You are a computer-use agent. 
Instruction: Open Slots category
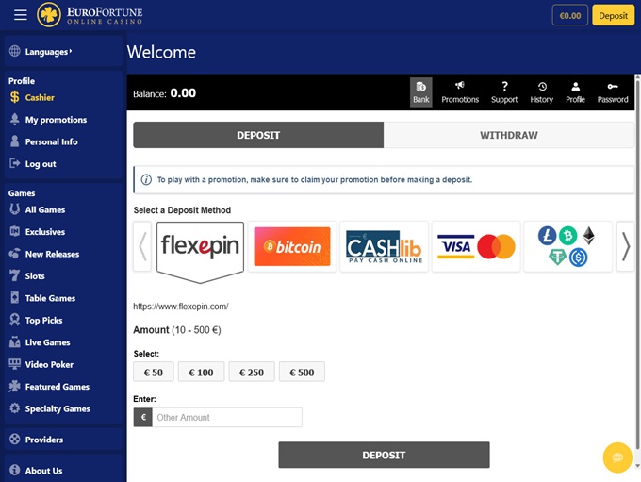[27, 275]
